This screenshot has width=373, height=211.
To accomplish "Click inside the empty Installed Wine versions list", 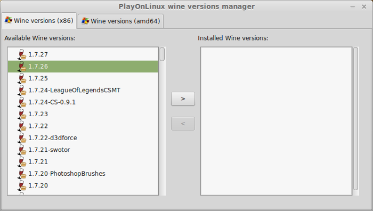I will click(276, 121).
